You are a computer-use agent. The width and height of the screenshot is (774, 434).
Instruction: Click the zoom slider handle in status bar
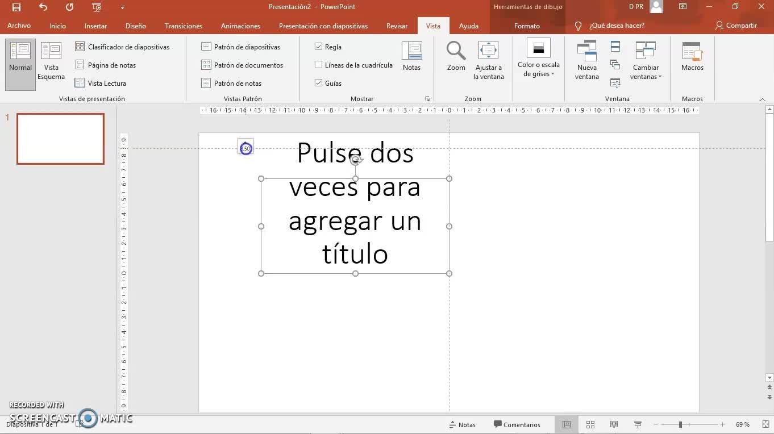point(680,424)
